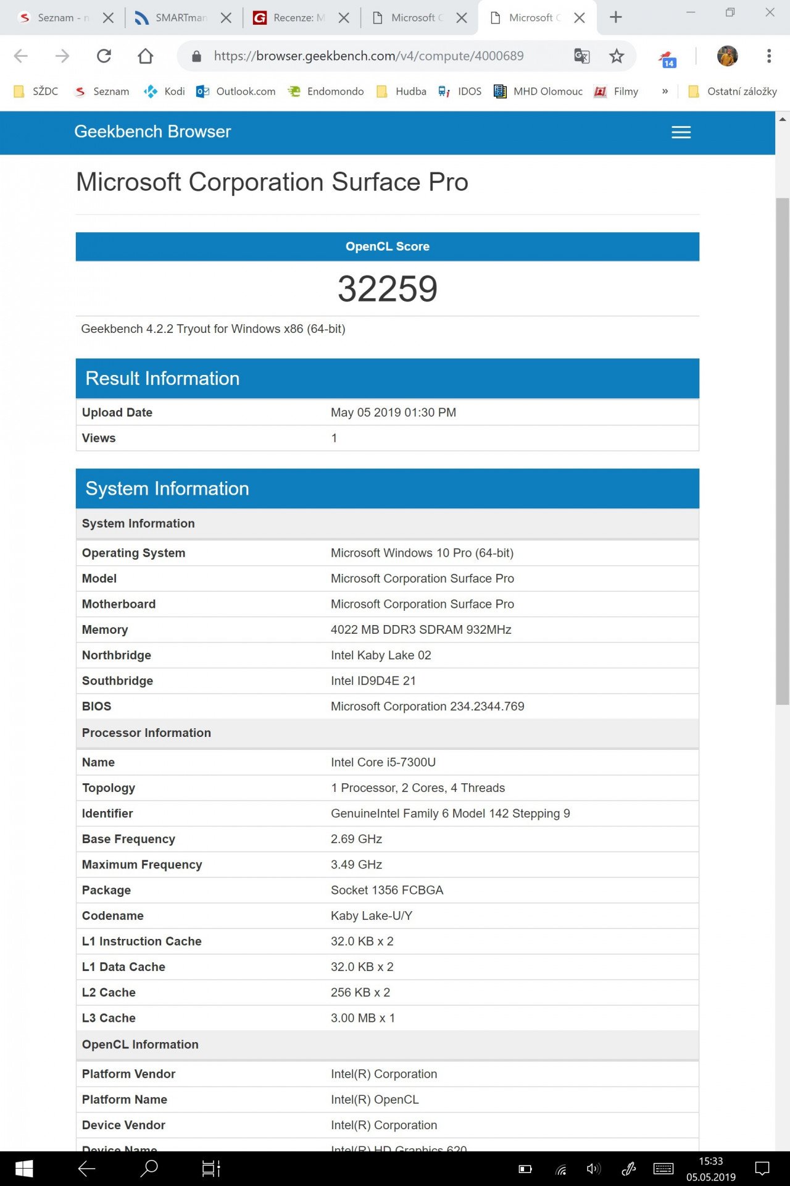Viewport: 790px width, 1186px height.
Task: Go back to the previous page
Action: pos(21,56)
